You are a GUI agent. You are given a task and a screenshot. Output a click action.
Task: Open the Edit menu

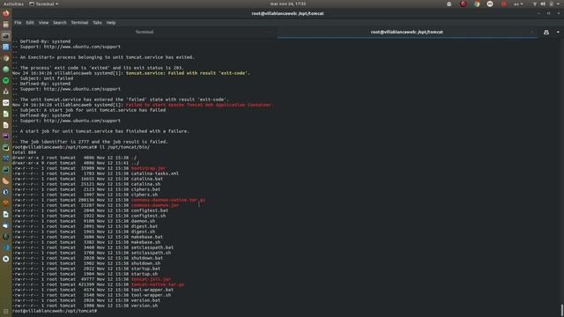tap(30, 23)
